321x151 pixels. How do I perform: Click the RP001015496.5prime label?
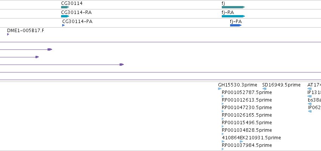coord(247,123)
